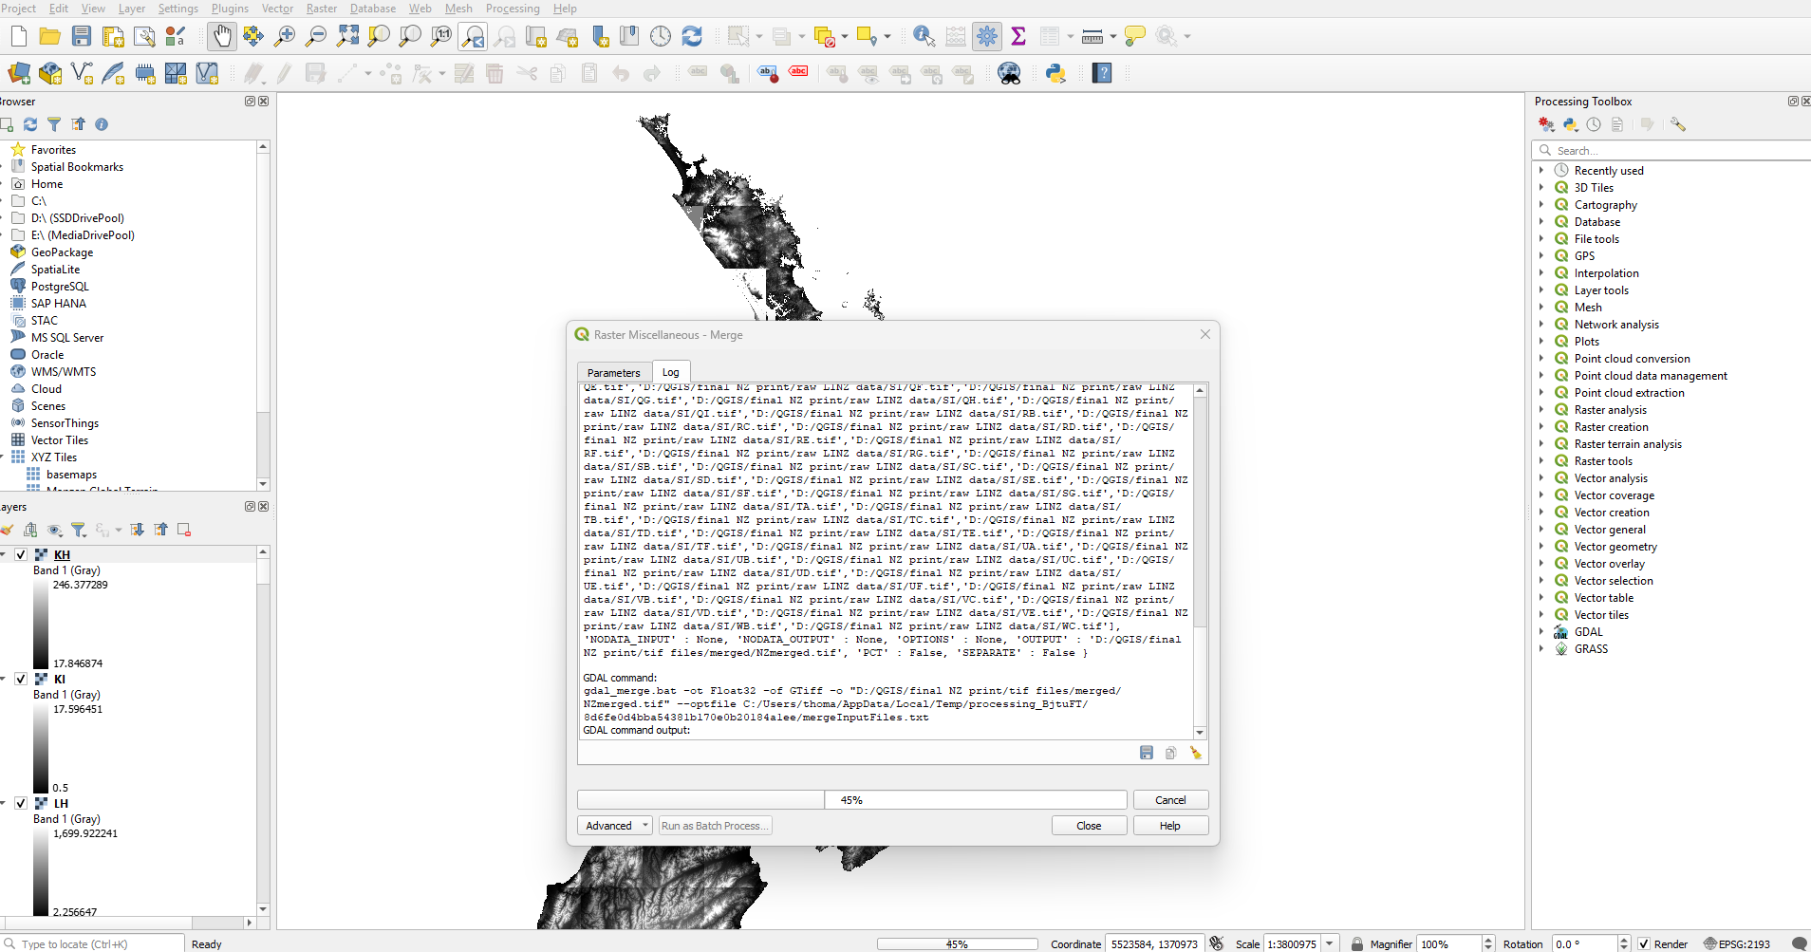Click the Temporal Controller clock icon
This screenshot has height=952, width=1811.
pyautogui.click(x=661, y=37)
